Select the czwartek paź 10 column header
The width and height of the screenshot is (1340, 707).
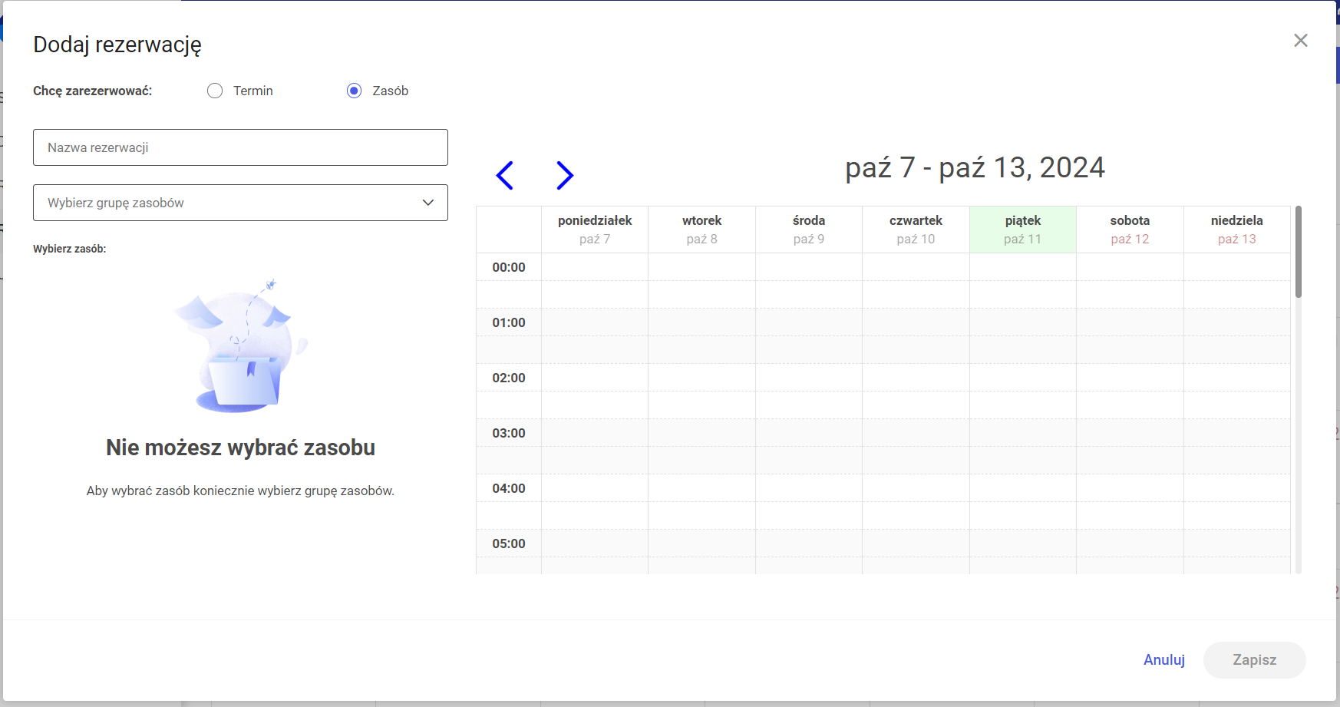click(916, 230)
